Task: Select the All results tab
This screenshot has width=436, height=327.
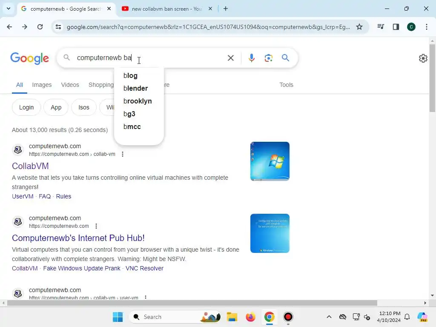Action: click(20, 85)
